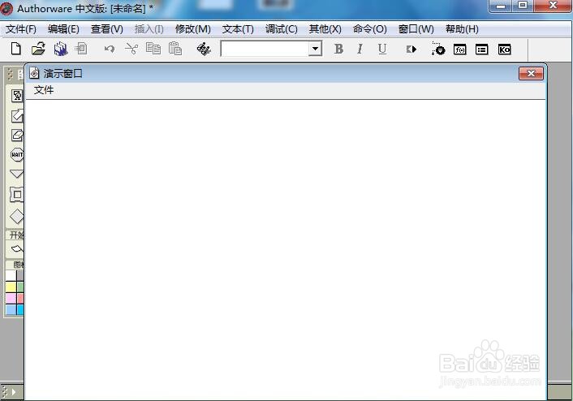The image size is (573, 401).
Task: Select the WAIT icon in the palette
Action: (x=17, y=154)
